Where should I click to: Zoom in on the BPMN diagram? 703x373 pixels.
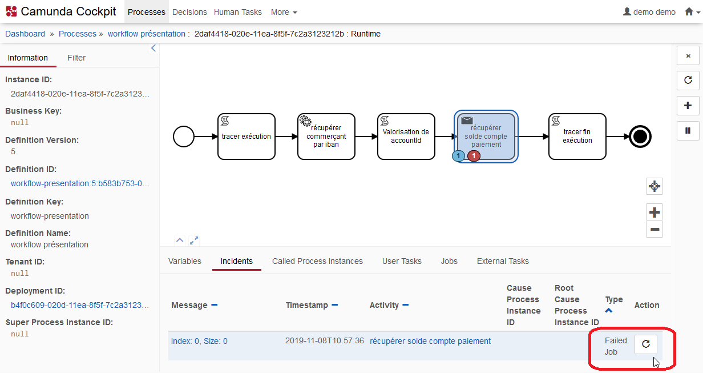[x=654, y=212]
